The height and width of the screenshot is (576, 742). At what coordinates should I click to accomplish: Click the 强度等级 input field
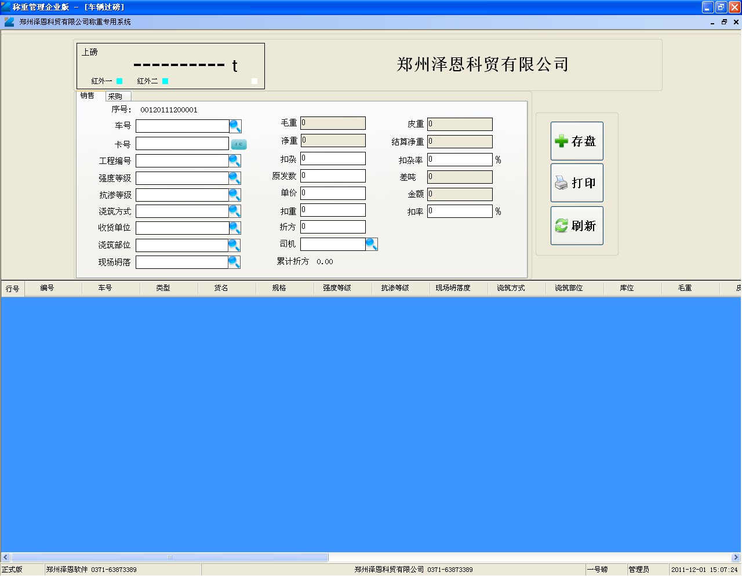(x=182, y=178)
